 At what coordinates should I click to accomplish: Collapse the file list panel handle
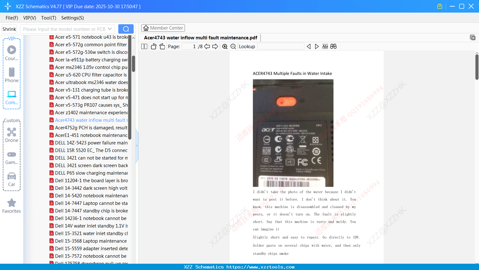(x=137, y=146)
